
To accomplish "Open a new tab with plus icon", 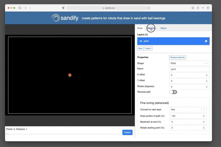I will pyautogui.click(x=203, y=8).
